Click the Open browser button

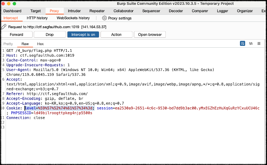pos(150,34)
